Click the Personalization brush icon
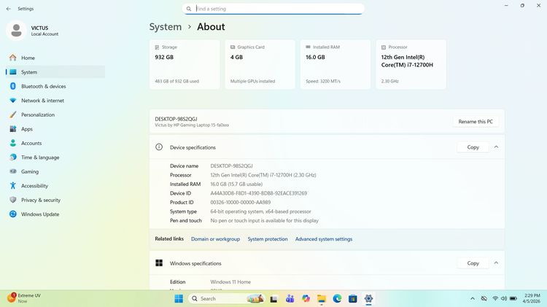The image size is (547, 307). coord(13,114)
